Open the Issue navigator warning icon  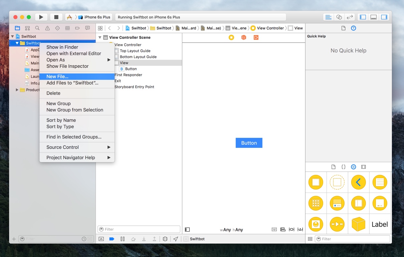(x=47, y=28)
